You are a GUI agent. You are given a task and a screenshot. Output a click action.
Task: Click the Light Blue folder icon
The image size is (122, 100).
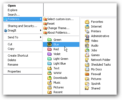pos(49,63)
